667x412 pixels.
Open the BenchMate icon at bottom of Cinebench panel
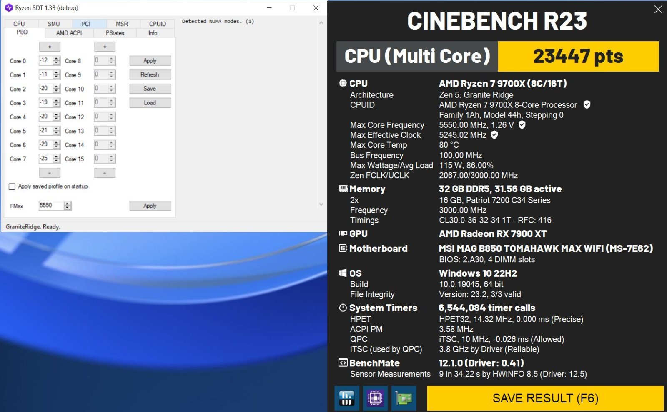[346, 398]
